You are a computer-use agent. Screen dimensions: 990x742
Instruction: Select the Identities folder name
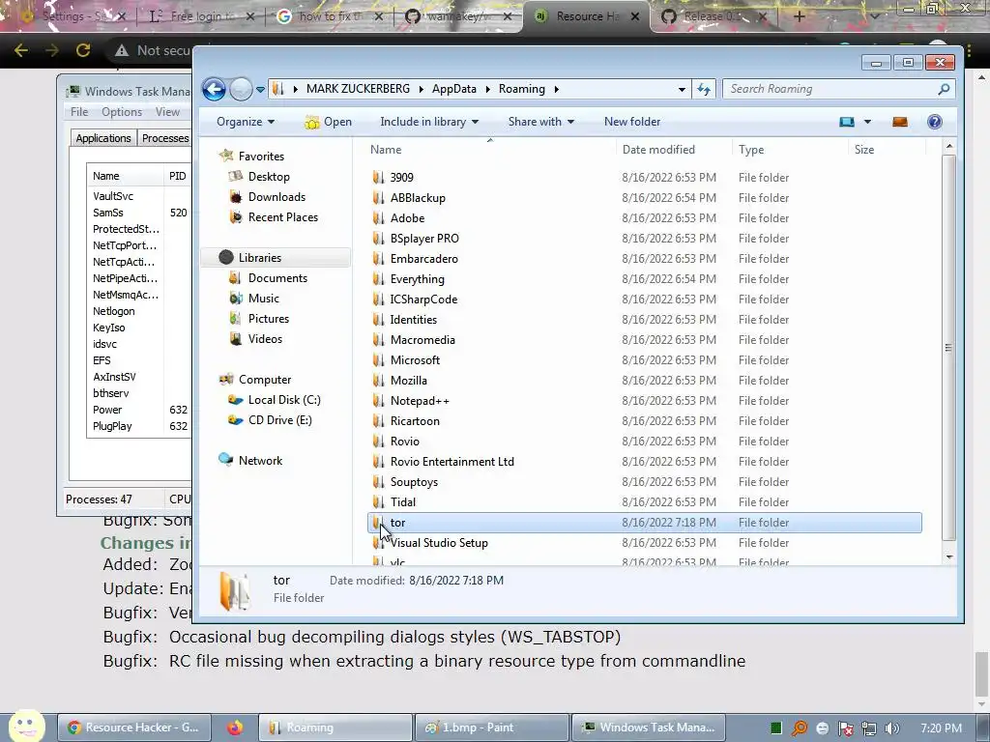tap(414, 319)
